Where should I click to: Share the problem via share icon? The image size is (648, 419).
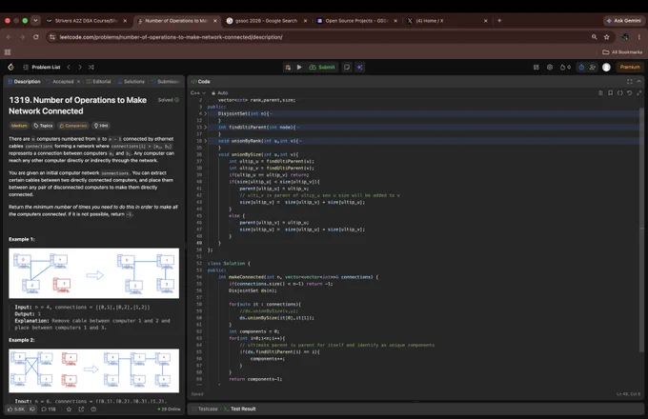coord(81,409)
